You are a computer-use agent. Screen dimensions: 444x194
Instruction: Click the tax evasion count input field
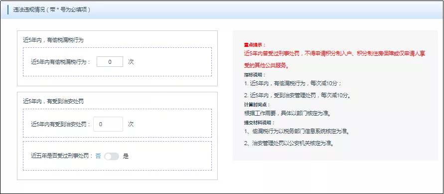(x=110, y=62)
